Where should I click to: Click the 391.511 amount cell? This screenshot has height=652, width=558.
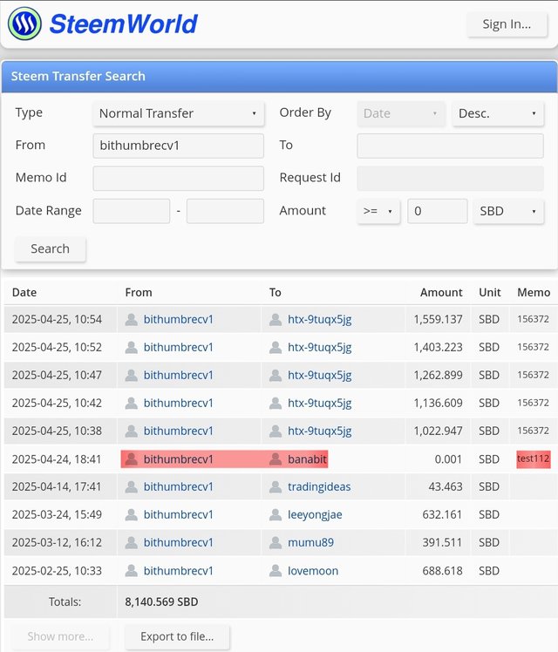[442, 543]
